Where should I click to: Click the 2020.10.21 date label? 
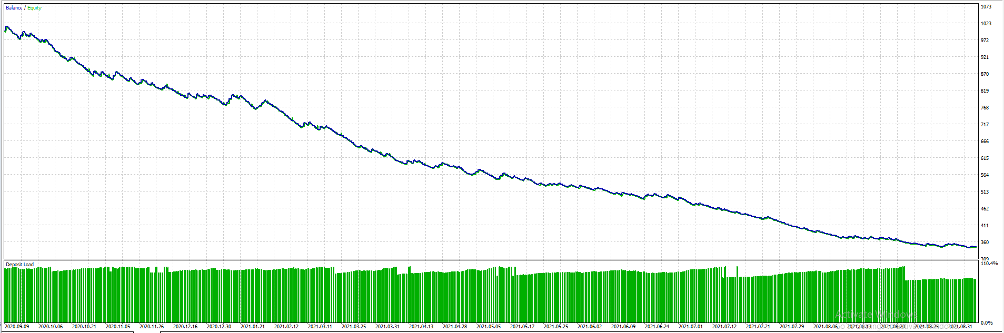tap(84, 327)
